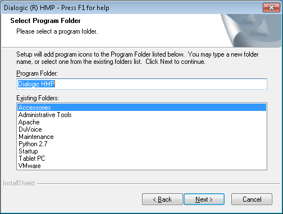283x214 pixels.
Task: Select the VMware folder
Action: pos(141,166)
